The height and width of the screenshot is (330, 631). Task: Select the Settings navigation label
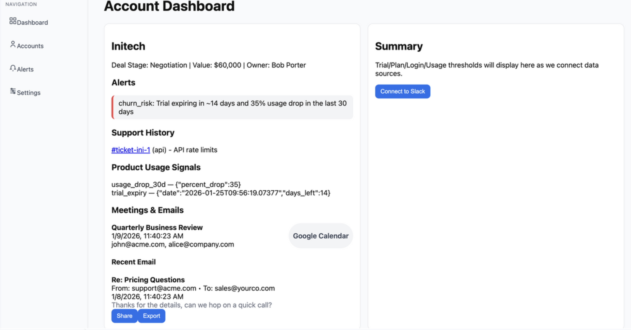click(29, 93)
